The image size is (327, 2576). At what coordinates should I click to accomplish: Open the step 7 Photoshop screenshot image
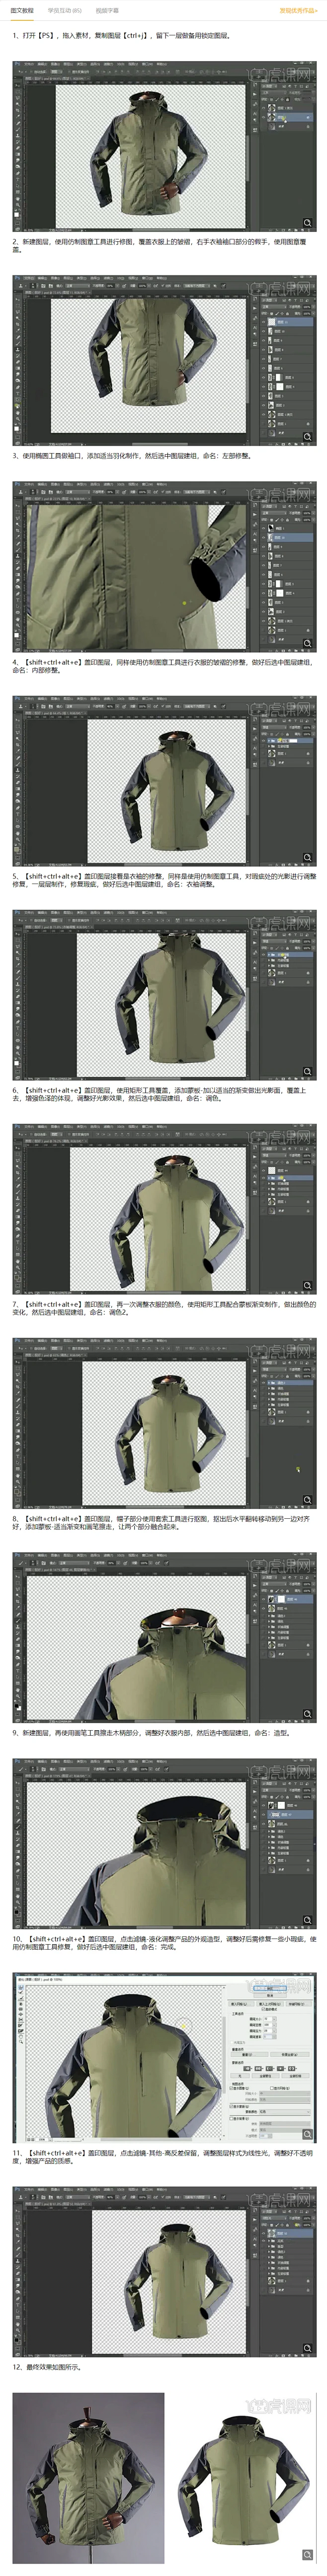coord(164,1421)
